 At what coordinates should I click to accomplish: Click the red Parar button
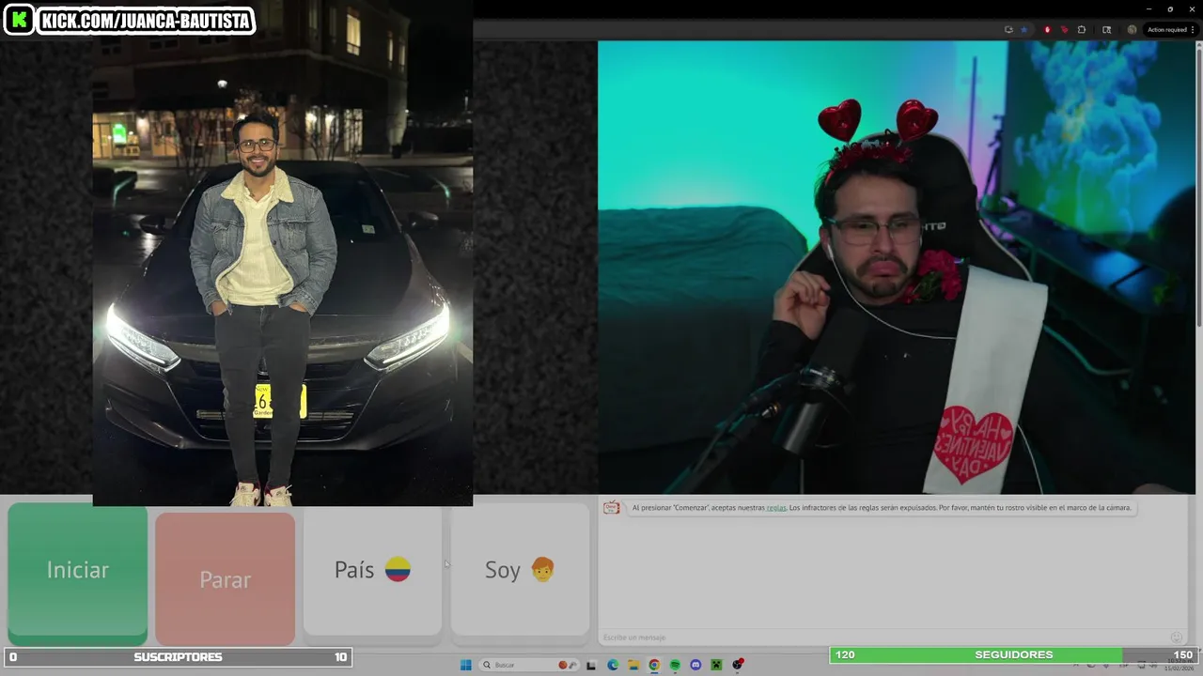point(225,578)
